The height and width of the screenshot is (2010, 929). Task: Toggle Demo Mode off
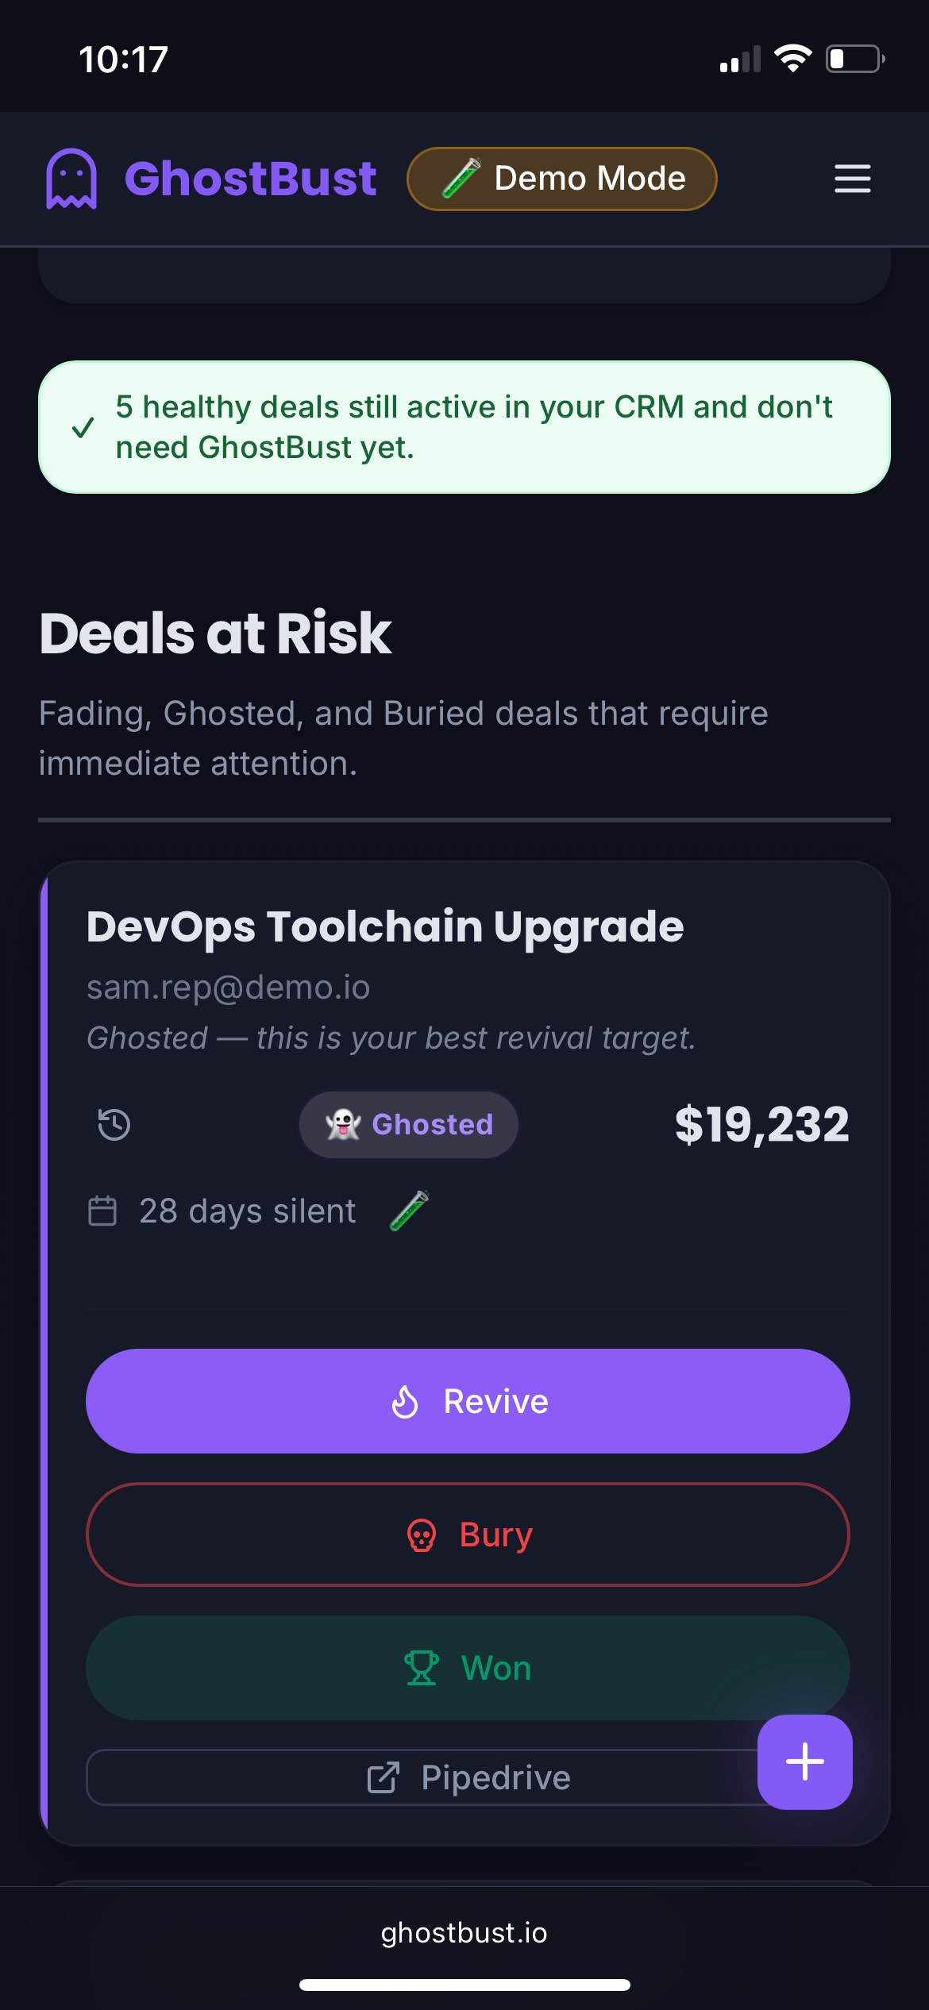[561, 179]
